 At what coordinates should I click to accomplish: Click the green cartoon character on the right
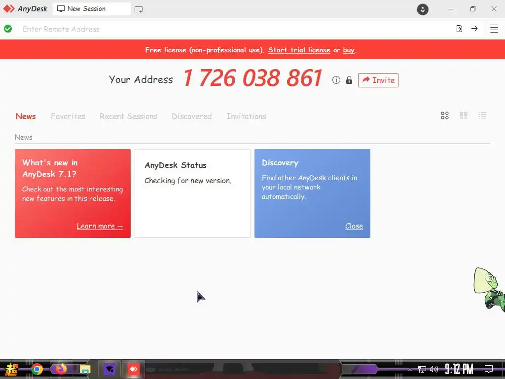(x=490, y=289)
